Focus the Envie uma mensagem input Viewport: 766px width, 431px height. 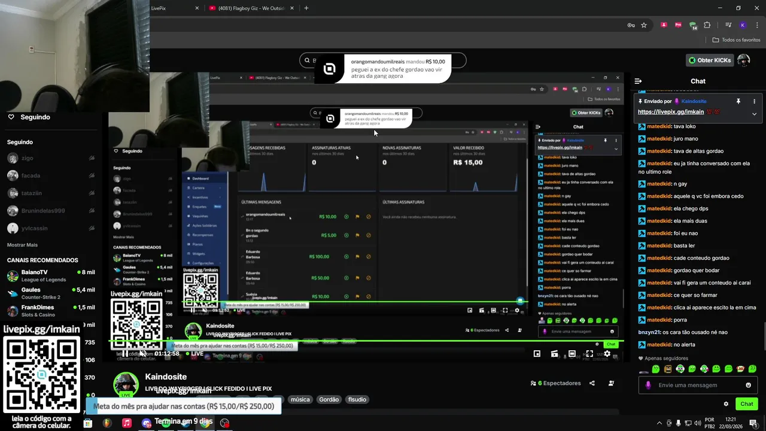tap(699, 385)
